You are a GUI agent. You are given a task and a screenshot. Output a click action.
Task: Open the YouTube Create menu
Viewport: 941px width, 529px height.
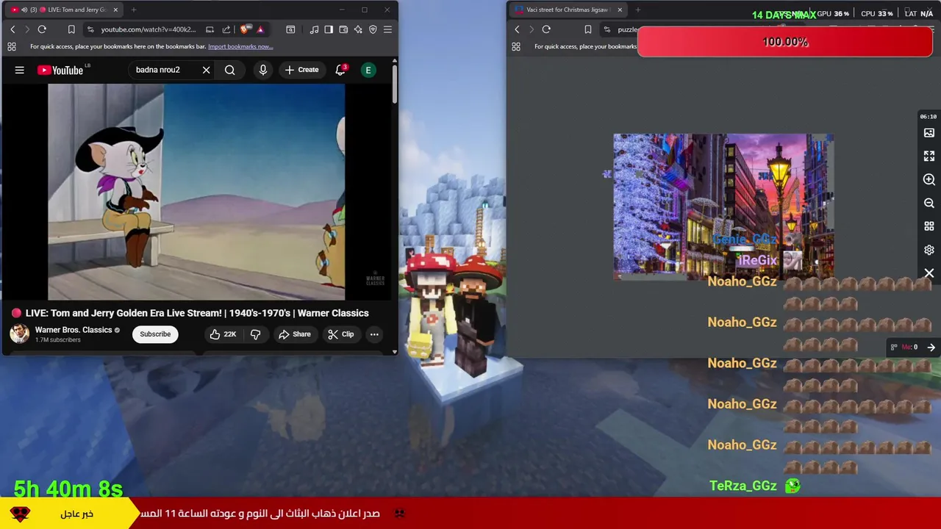(301, 70)
